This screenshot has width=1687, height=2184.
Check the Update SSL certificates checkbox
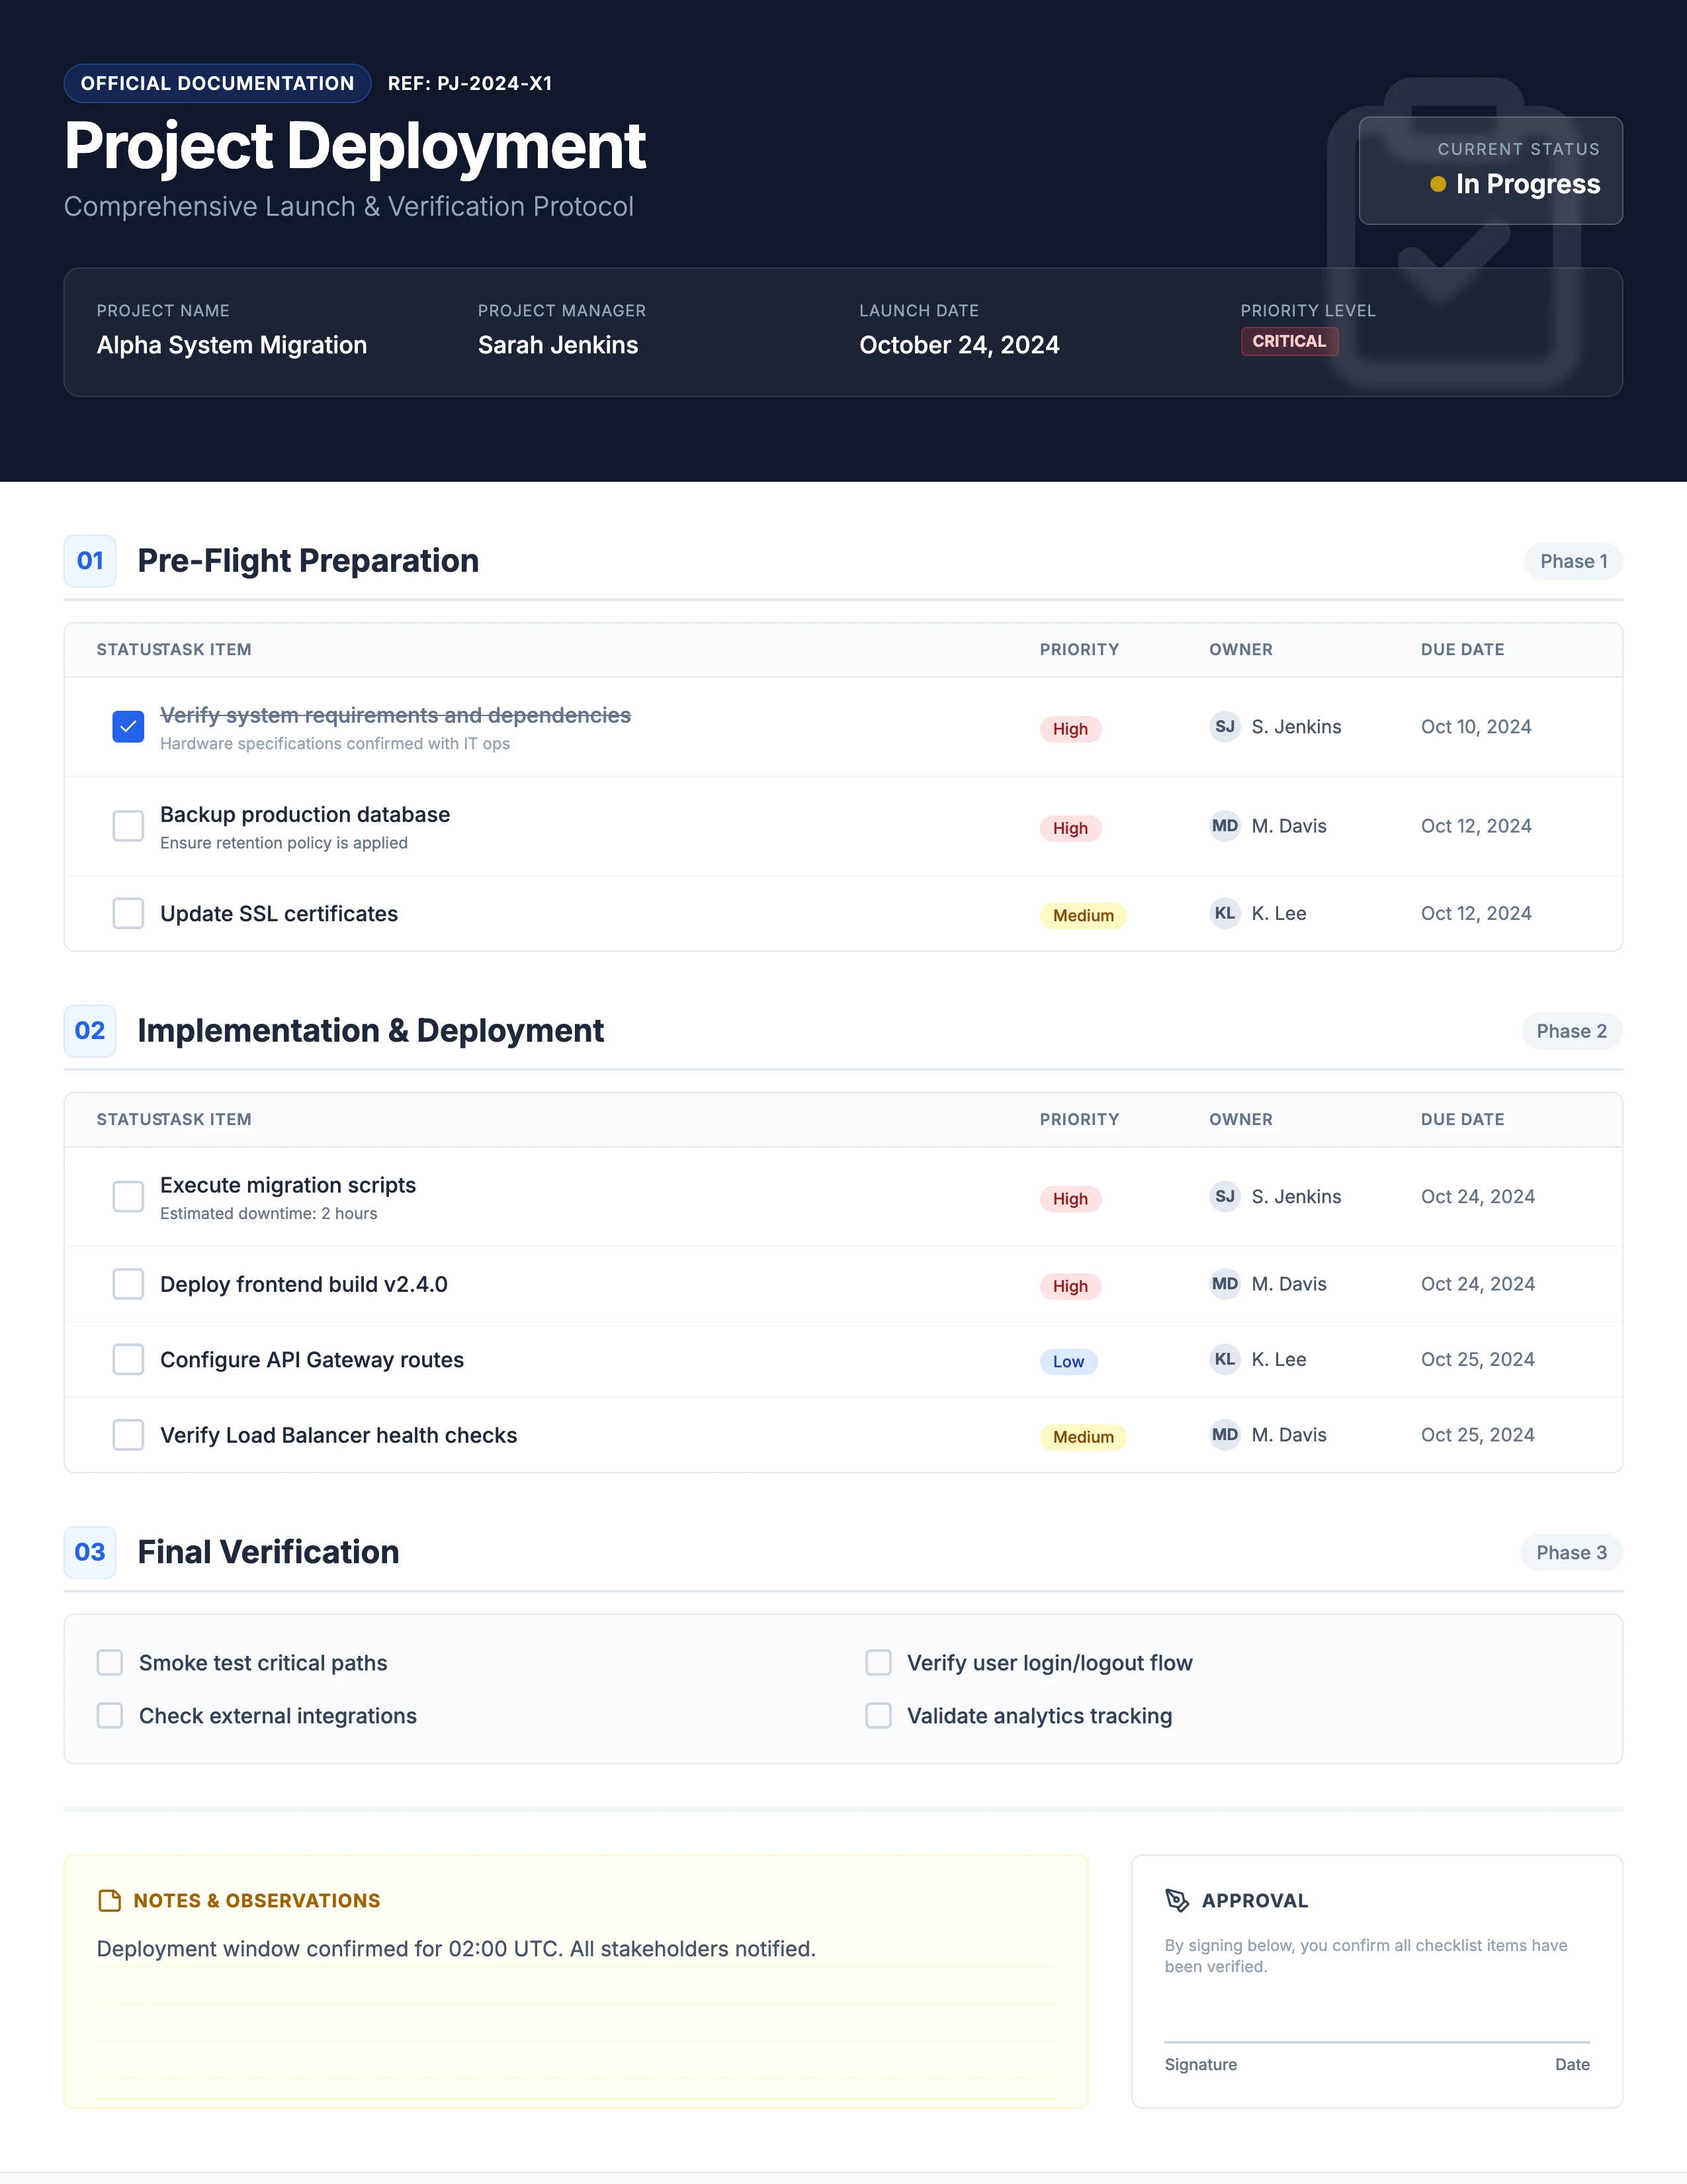coord(128,913)
